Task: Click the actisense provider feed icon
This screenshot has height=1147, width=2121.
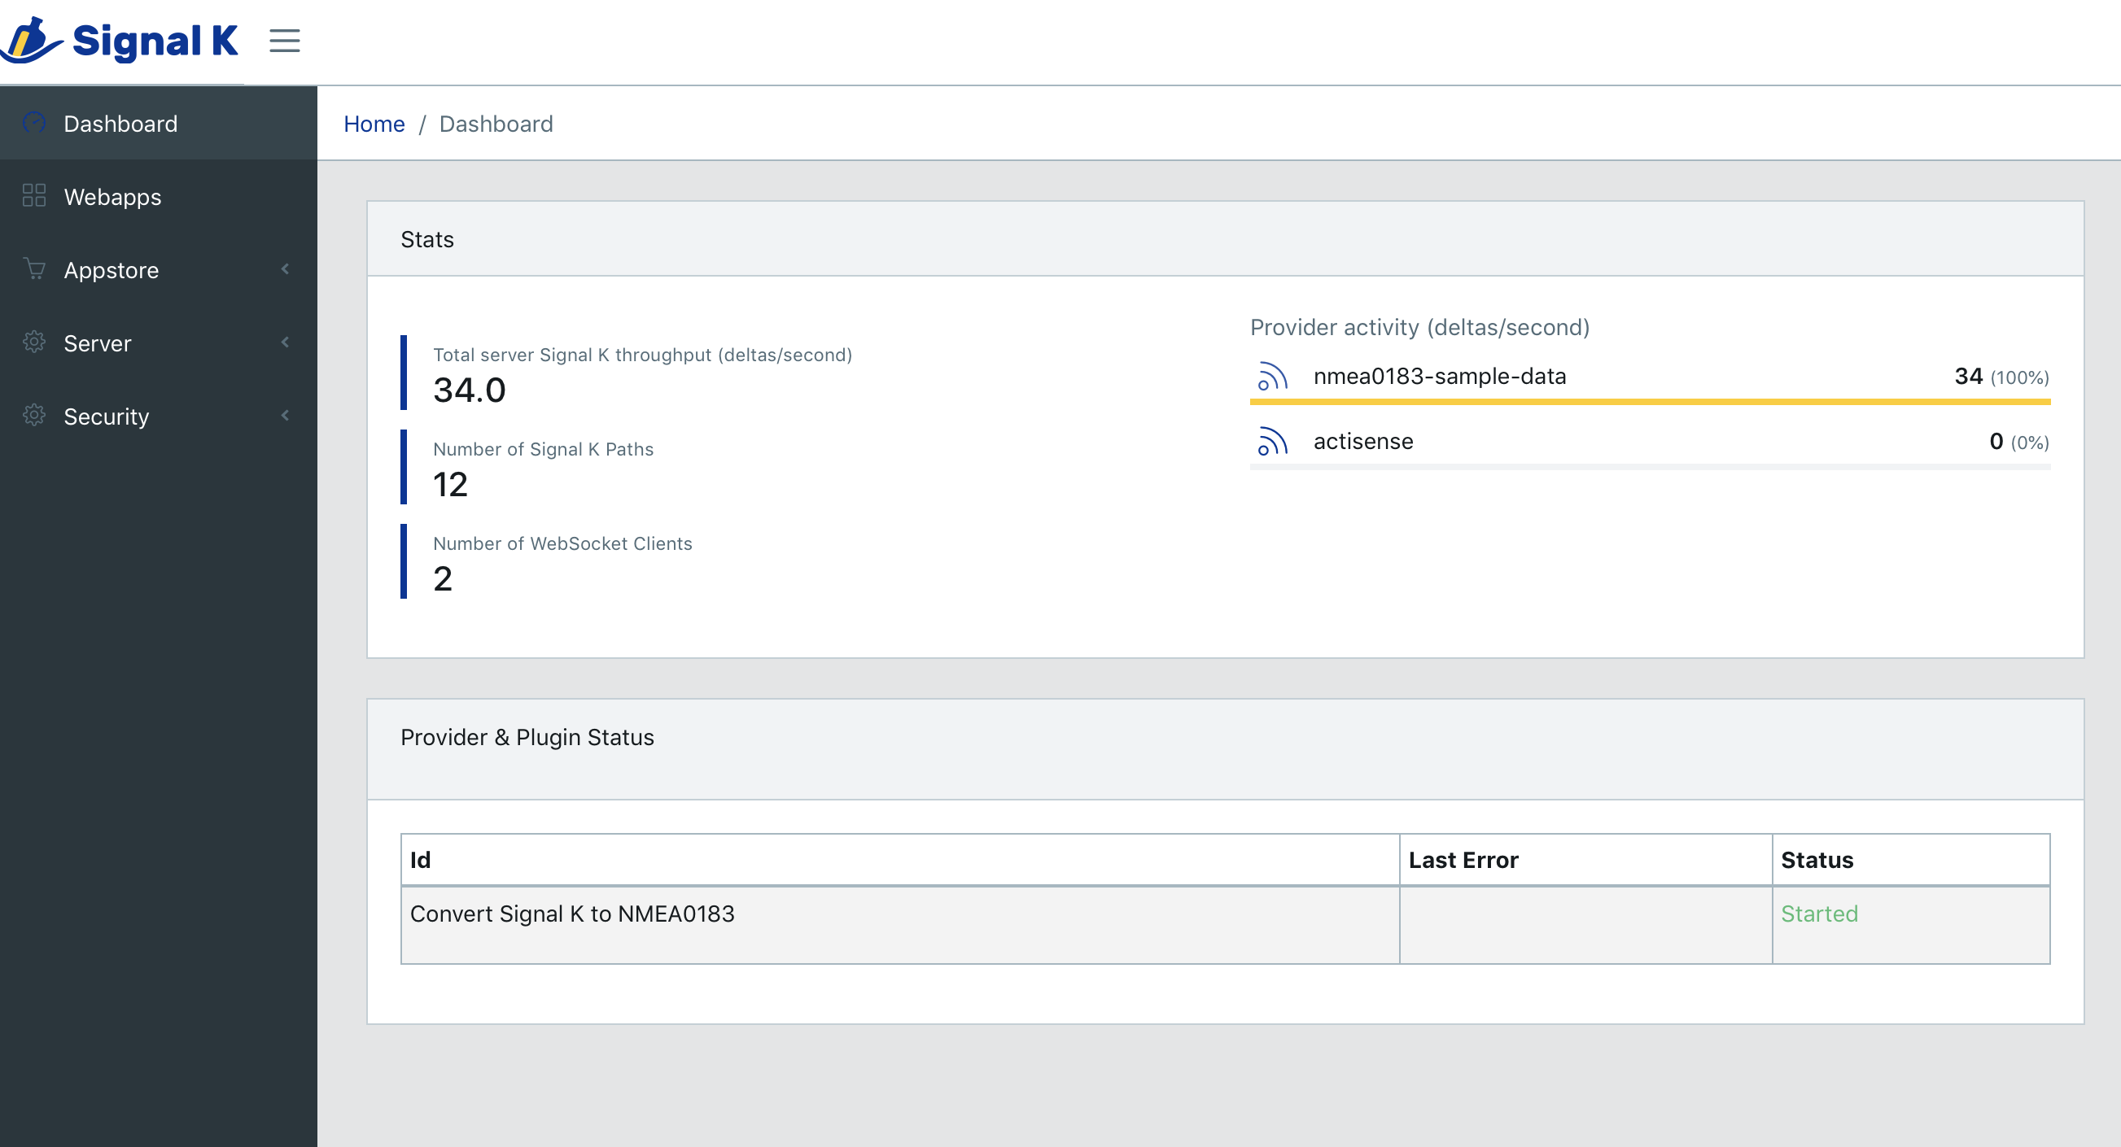Action: [1271, 441]
